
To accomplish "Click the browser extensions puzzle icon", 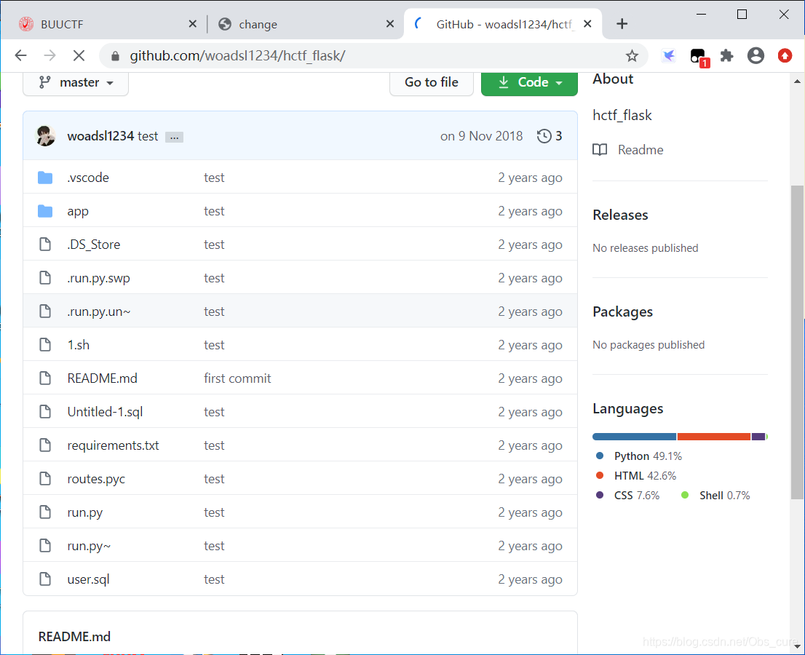I will point(726,56).
